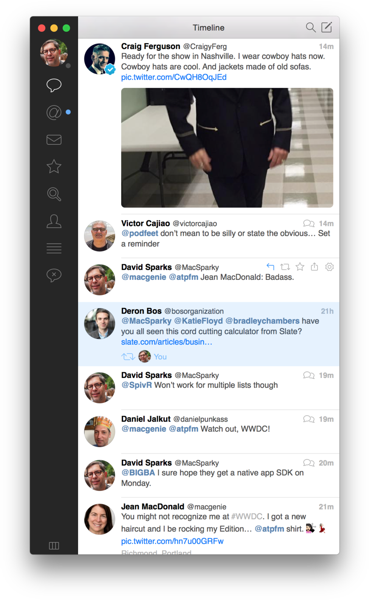The image size is (369, 600).
Task: Favorite the Jean MacDonald: Badass tweet
Action: (300, 267)
